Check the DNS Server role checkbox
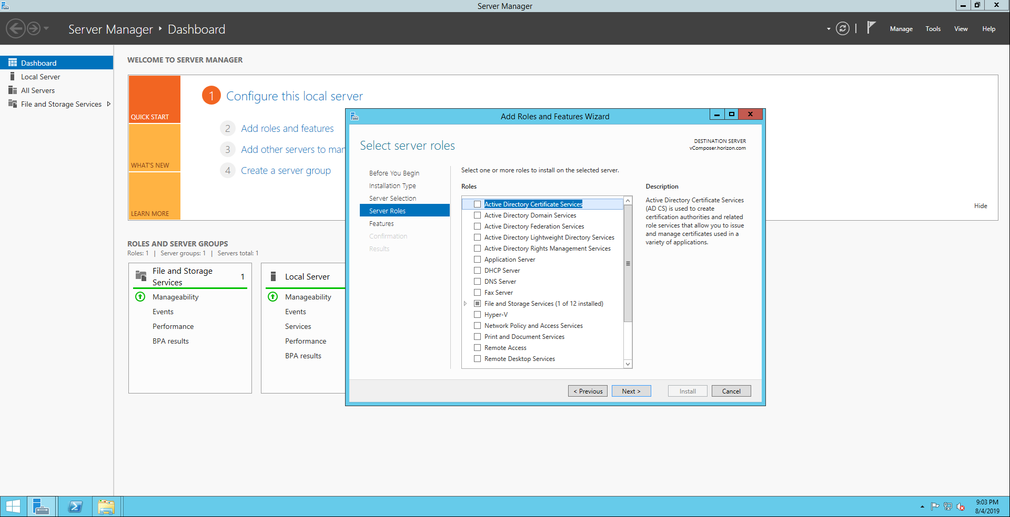This screenshot has width=1010, height=517. click(477, 282)
